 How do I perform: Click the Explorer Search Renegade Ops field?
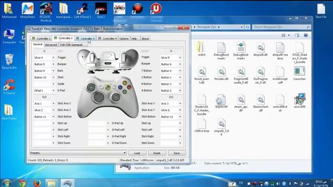click(281, 27)
